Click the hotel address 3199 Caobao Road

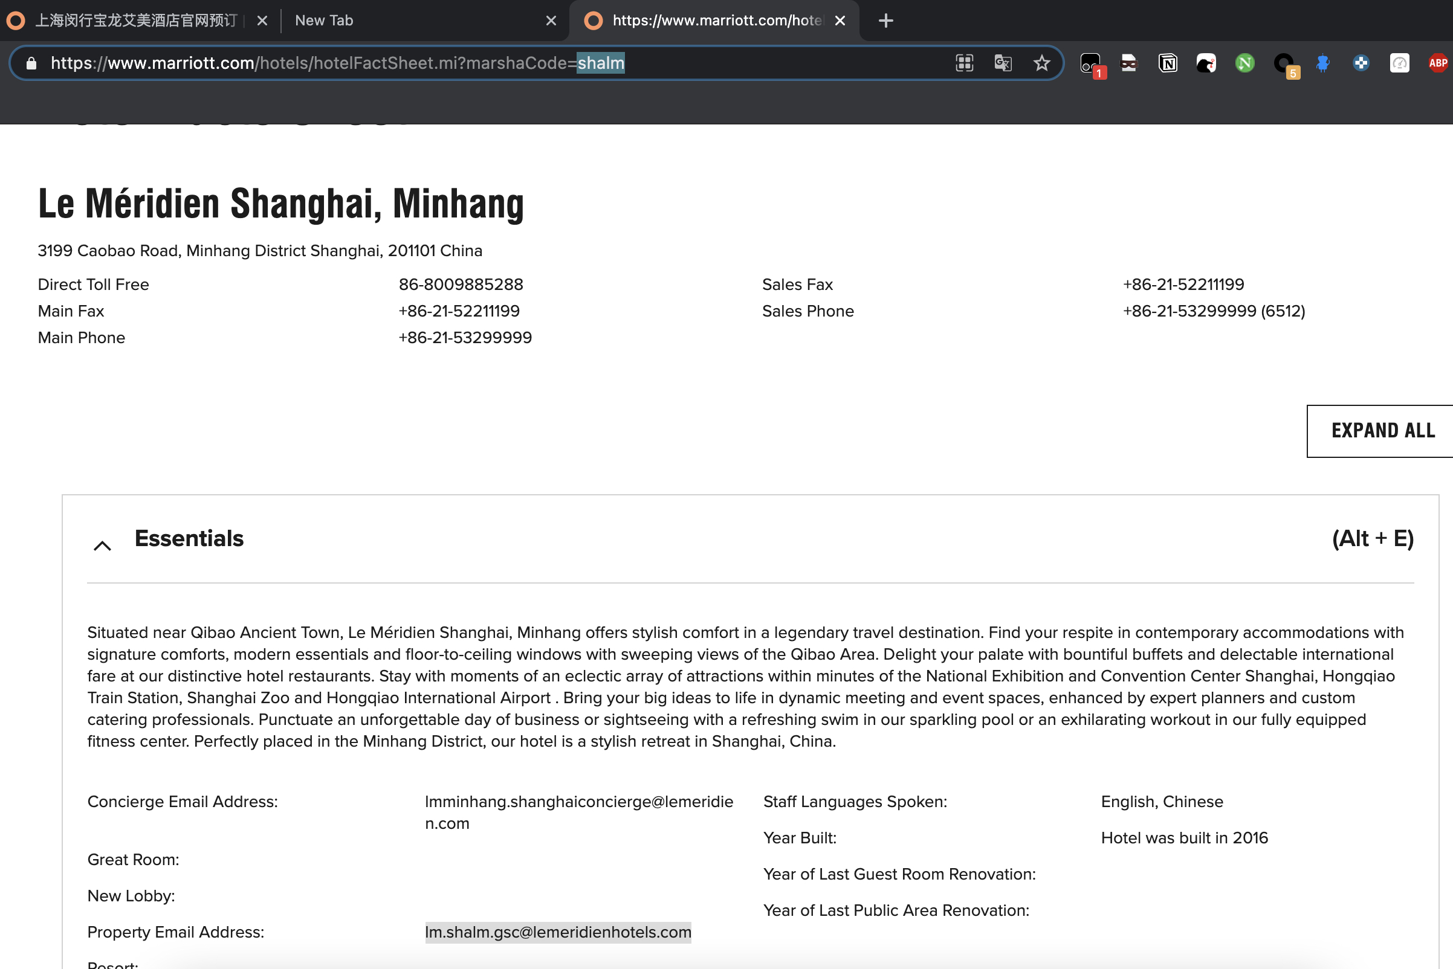[261, 251]
